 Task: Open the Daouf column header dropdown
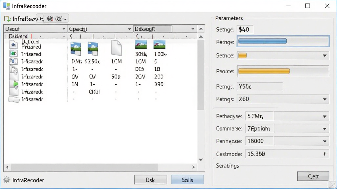(x=64, y=29)
